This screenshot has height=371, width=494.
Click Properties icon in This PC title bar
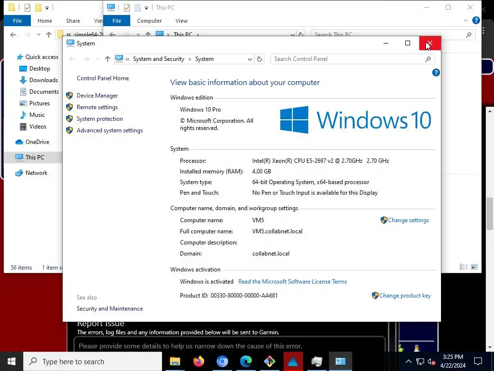127,8
